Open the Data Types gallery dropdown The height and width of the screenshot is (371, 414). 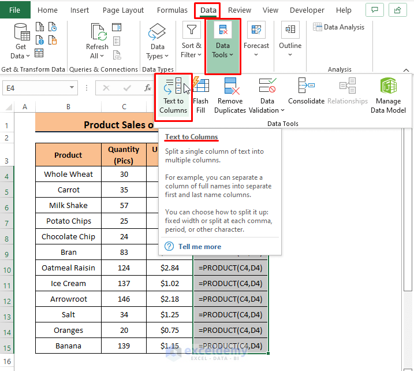pos(158,56)
